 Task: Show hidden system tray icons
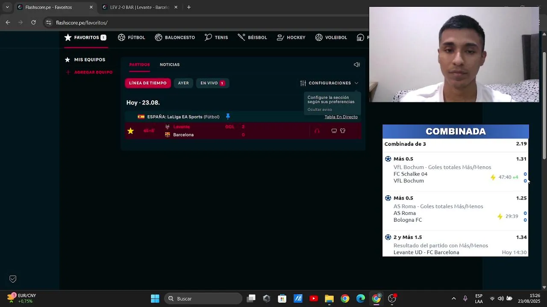tap(454, 298)
